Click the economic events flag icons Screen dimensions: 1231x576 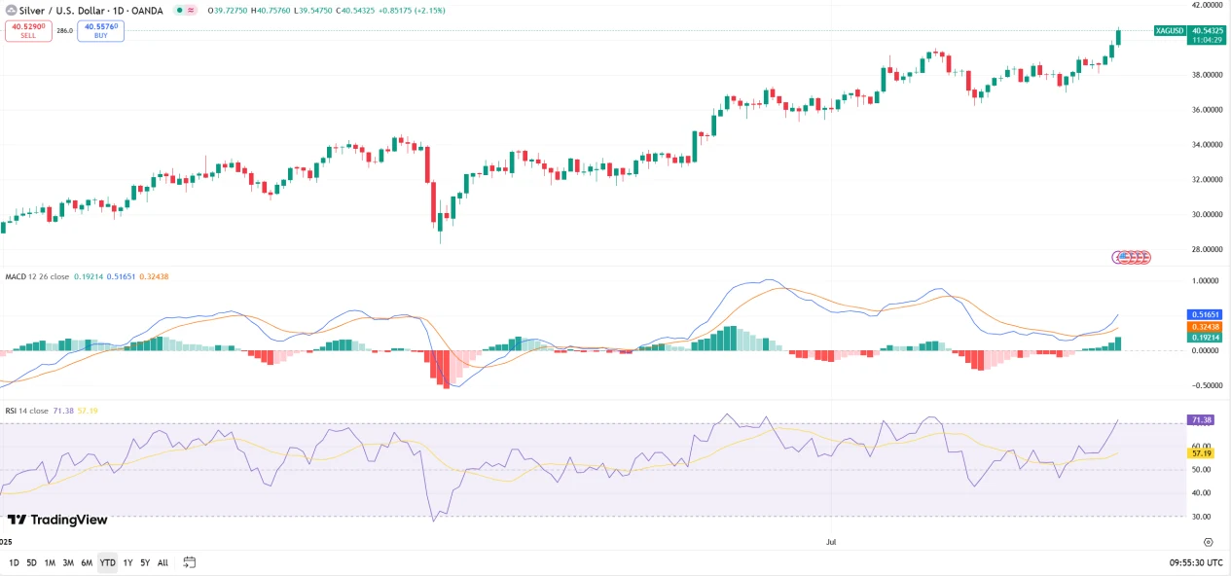[1132, 257]
